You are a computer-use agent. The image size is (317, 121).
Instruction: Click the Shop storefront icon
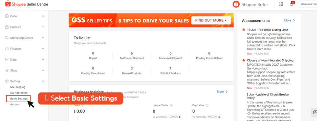tap(7, 71)
